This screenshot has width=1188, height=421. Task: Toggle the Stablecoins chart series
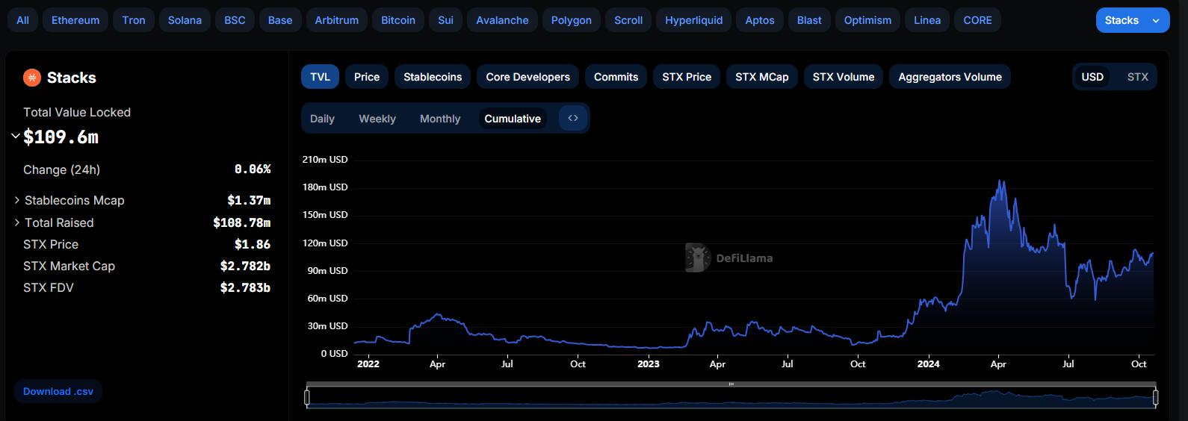click(433, 77)
